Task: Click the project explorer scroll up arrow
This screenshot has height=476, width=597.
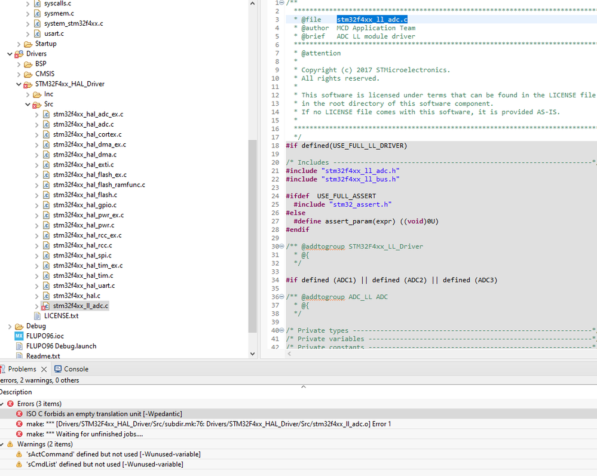Action: point(252,4)
